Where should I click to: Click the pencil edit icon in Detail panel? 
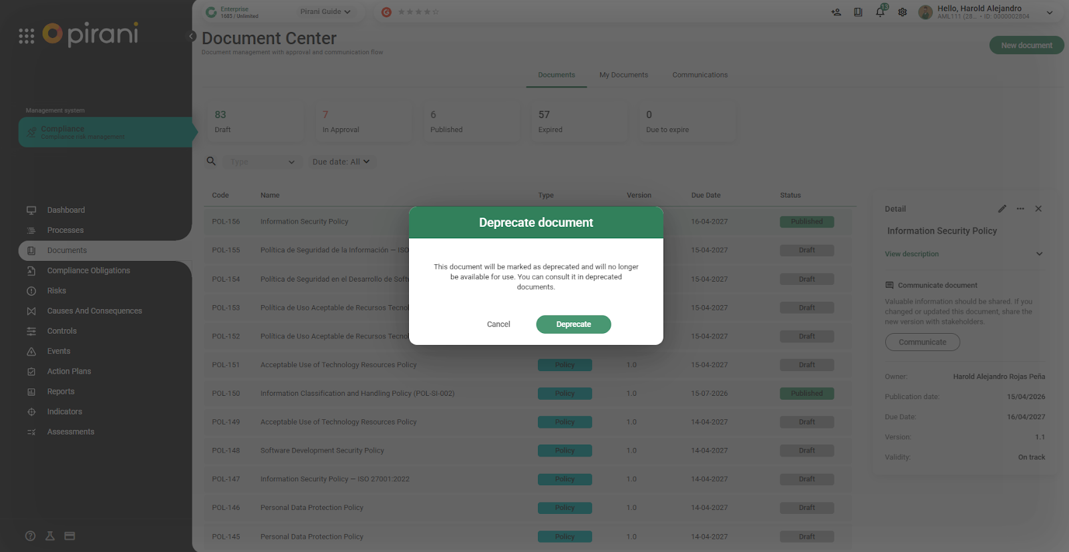coord(1002,209)
